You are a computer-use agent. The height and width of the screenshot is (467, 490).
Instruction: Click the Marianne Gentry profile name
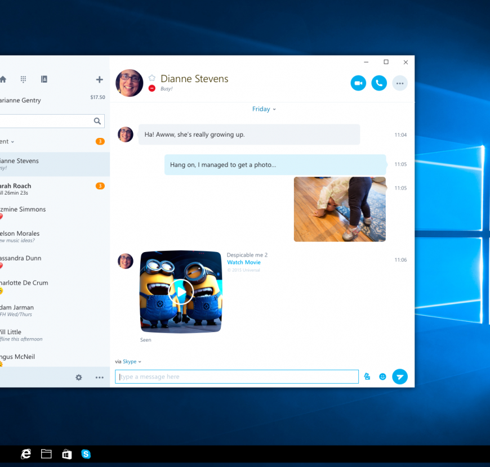point(20,101)
